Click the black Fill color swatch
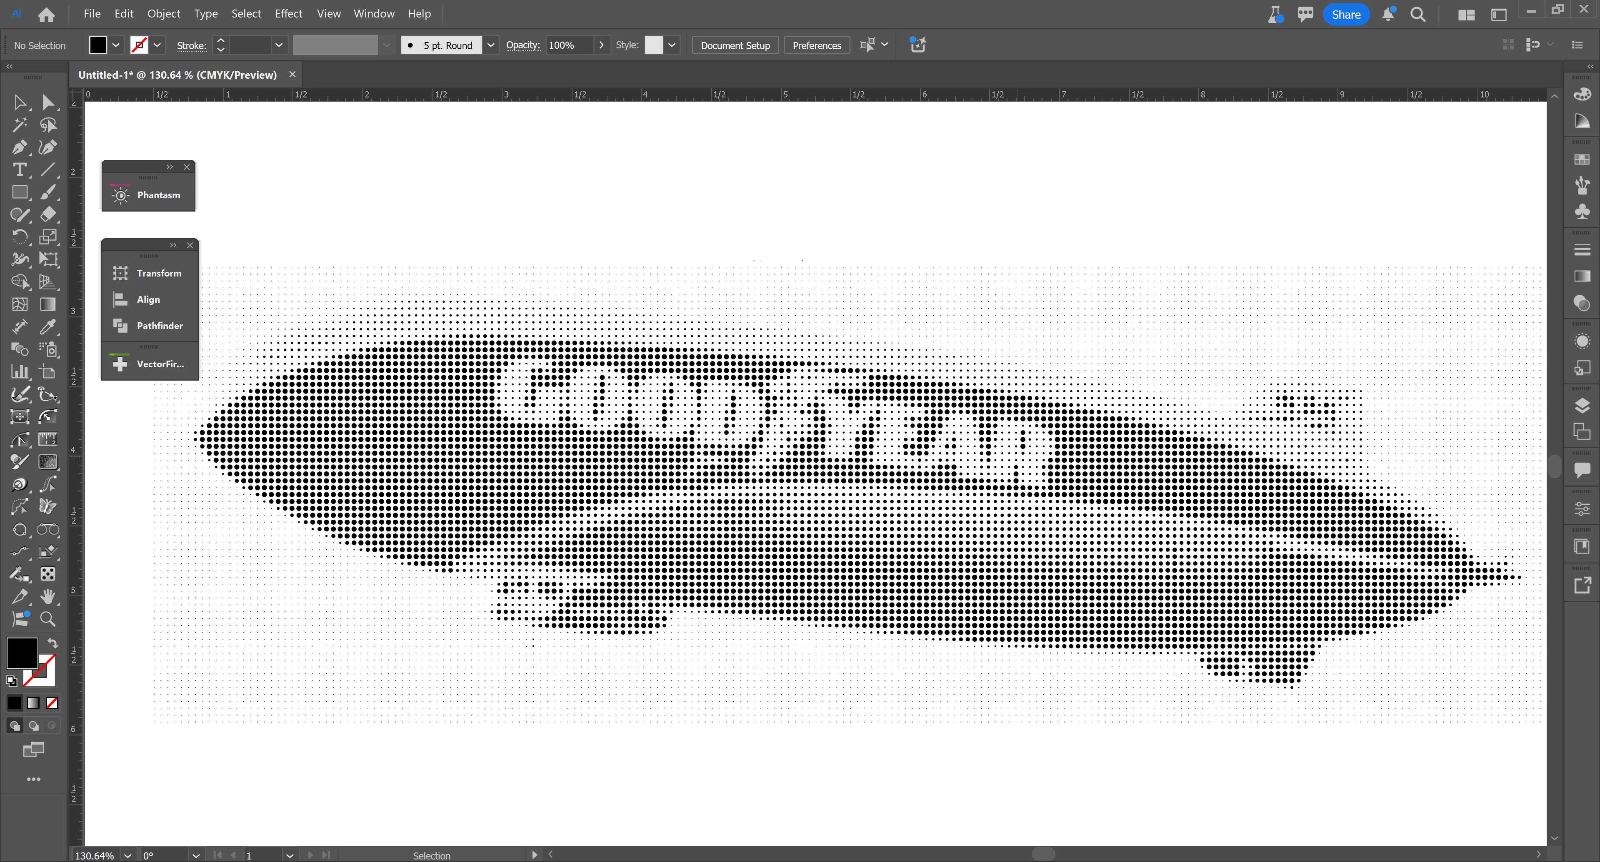The height and width of the screenshot is (862, 1600). [x=22, y=652]
